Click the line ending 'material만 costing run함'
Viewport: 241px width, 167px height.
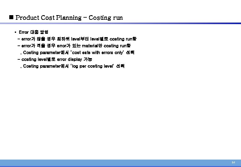[74, 46]
